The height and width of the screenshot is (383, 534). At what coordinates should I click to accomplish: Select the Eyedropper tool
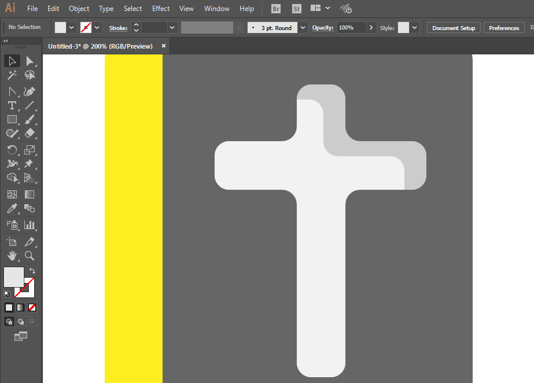tap(12, 208)
